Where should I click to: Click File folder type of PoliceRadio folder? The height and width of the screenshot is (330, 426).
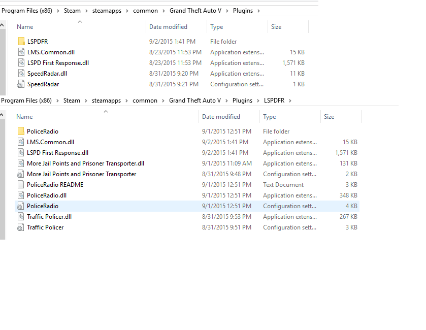[276, 131]
